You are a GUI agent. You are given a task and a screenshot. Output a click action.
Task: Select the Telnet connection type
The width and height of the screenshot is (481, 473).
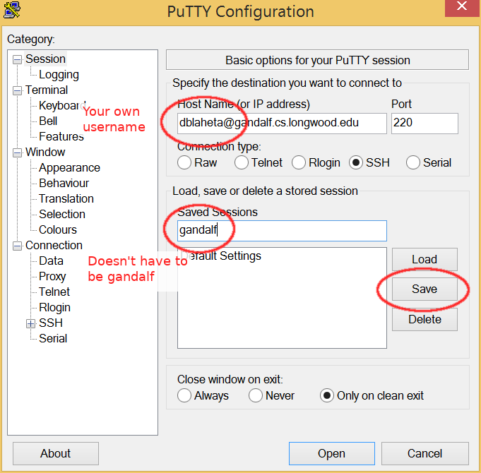point(259,162)
